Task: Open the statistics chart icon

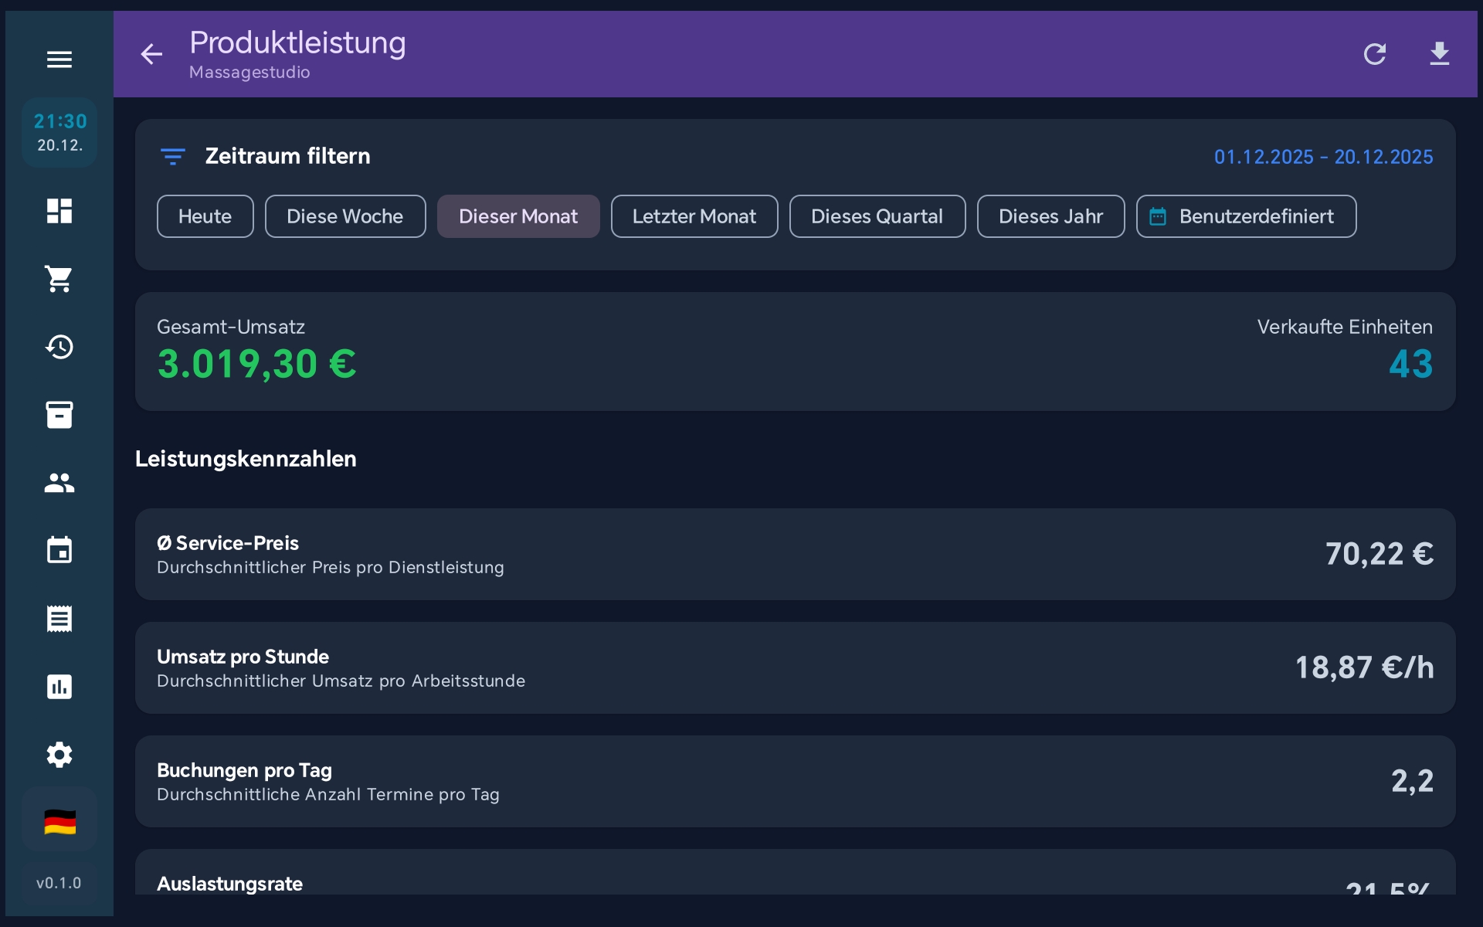Action: 59,687
